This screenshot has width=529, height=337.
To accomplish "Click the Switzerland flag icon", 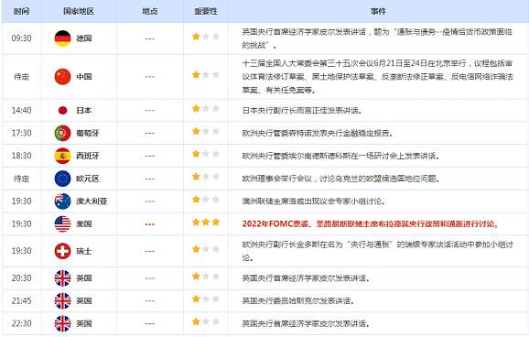I will [x=63, y=251].
